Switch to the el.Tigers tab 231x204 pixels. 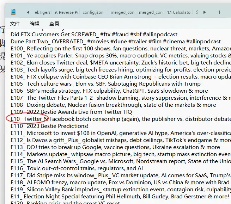[42, 12]
